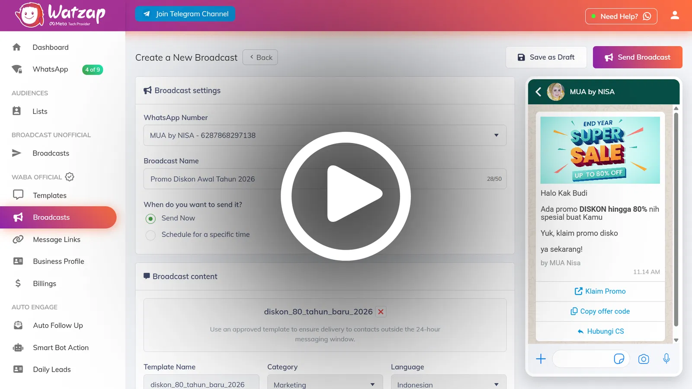Viewport: 692px width, 389px height.
Task: Open the Billings dollar icon
Action: 18,284
